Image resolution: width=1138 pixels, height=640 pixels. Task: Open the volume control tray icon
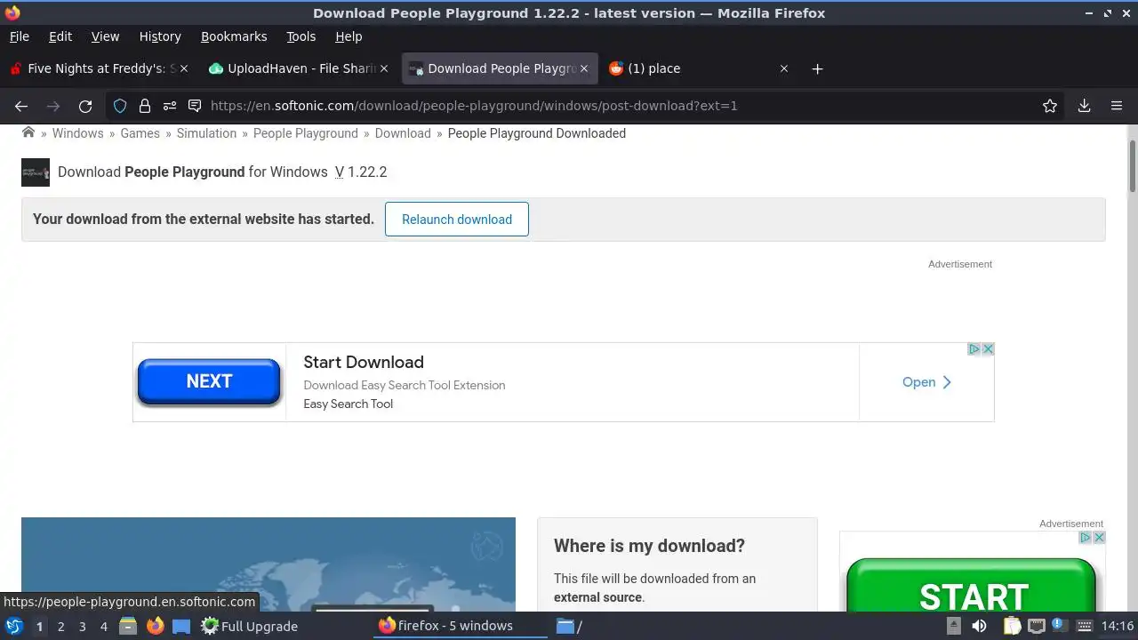pos(979,626)
